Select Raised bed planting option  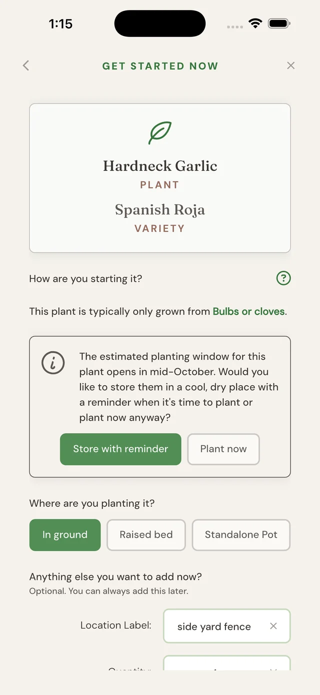pyautogui.click(x=146, y=535)
